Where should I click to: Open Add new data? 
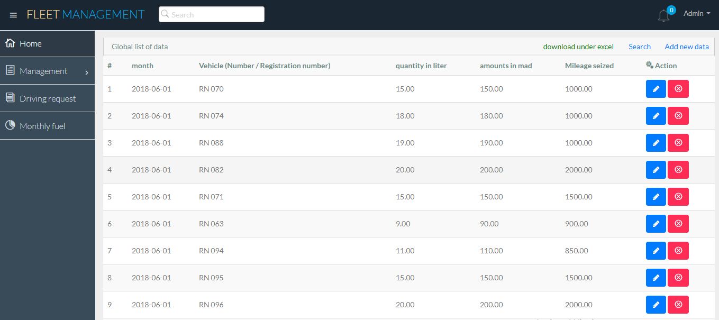click(x=686, y=47)
